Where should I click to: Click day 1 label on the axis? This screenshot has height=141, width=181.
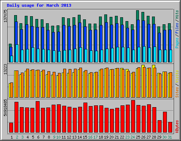12,137
